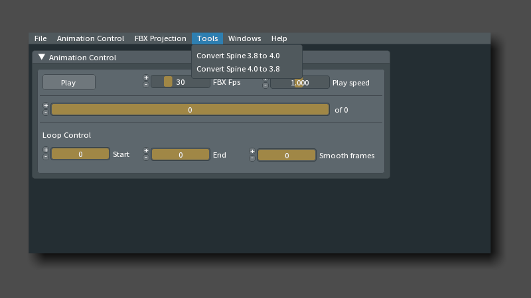Open the Help menu

click(279, 38)
